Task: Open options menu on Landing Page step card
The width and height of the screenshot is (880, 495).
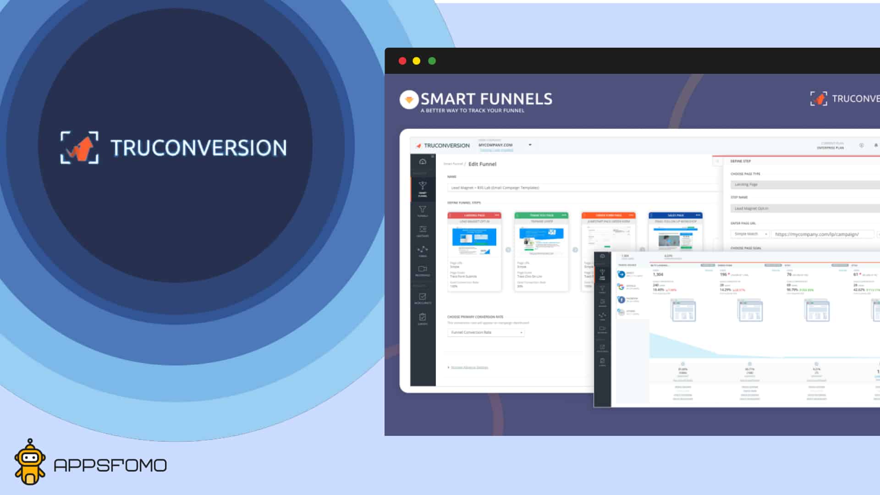Action: (497, 215)
